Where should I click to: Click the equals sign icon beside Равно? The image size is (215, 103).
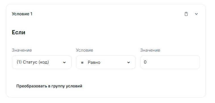[x=82, y=63]
